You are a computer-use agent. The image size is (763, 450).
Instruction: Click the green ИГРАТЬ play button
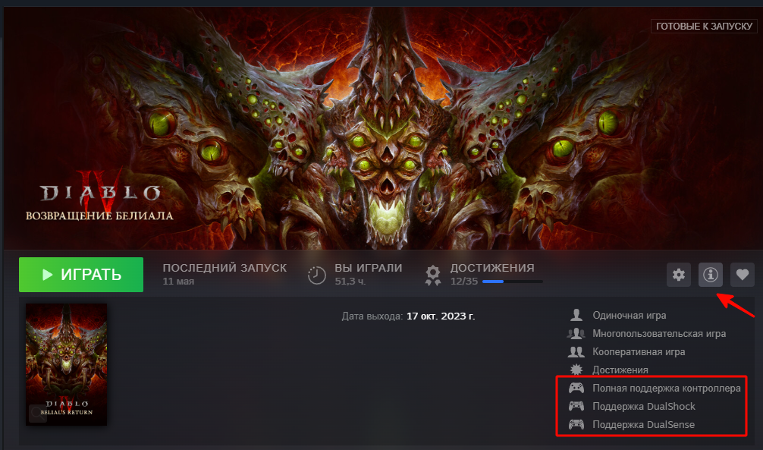81,275
